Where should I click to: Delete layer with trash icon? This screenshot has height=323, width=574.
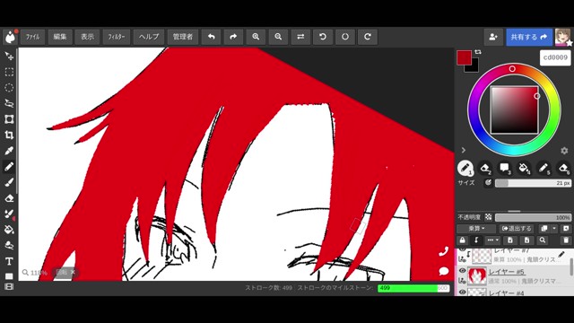[566, 240]
